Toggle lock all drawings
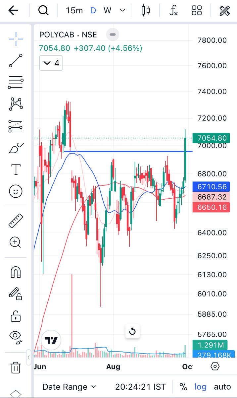 (16, 316)
